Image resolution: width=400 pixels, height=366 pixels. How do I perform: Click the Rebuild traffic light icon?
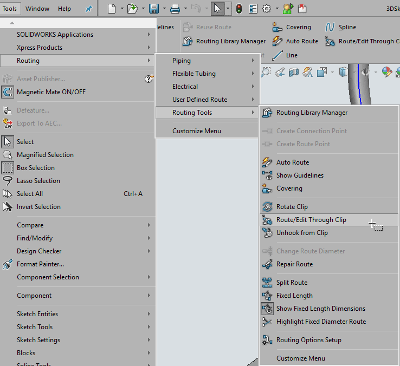point(239,9)
